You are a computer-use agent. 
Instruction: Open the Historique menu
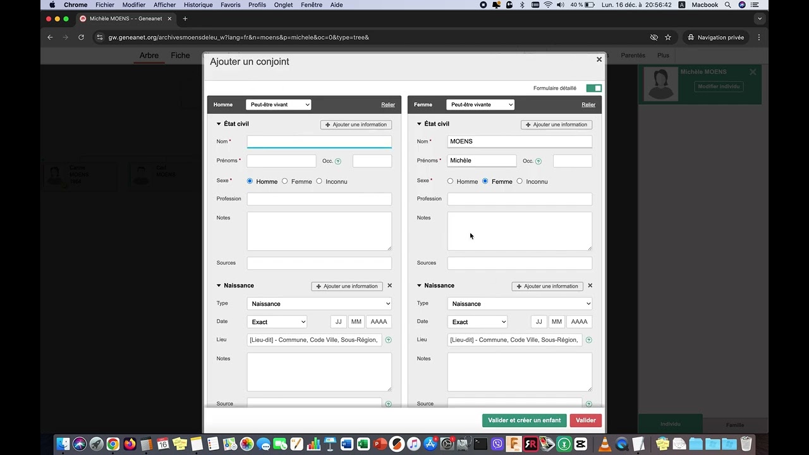pos(198,5)
